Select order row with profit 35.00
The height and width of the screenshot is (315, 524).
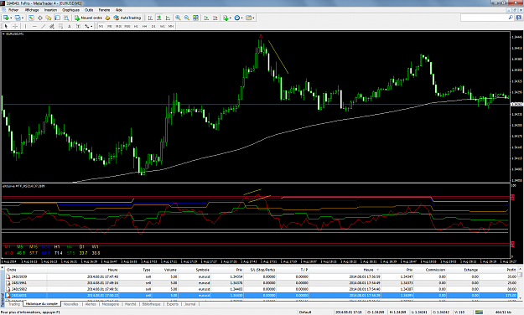click(262, 276)
